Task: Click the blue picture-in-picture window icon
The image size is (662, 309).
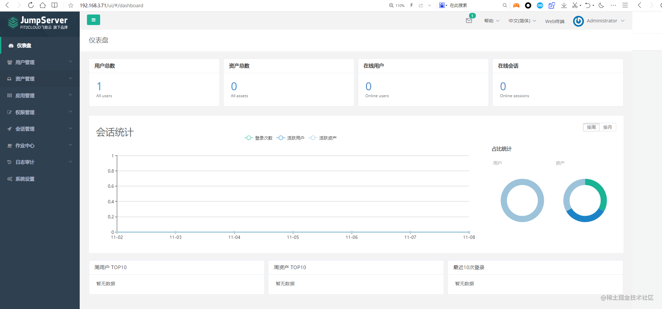Action: click(552, 5)
